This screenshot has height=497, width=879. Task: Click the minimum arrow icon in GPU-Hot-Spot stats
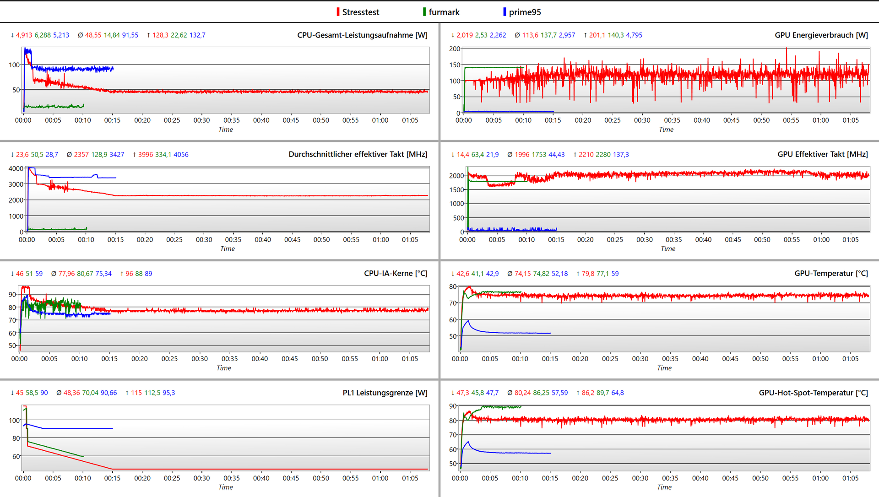(x=453, y=393)
